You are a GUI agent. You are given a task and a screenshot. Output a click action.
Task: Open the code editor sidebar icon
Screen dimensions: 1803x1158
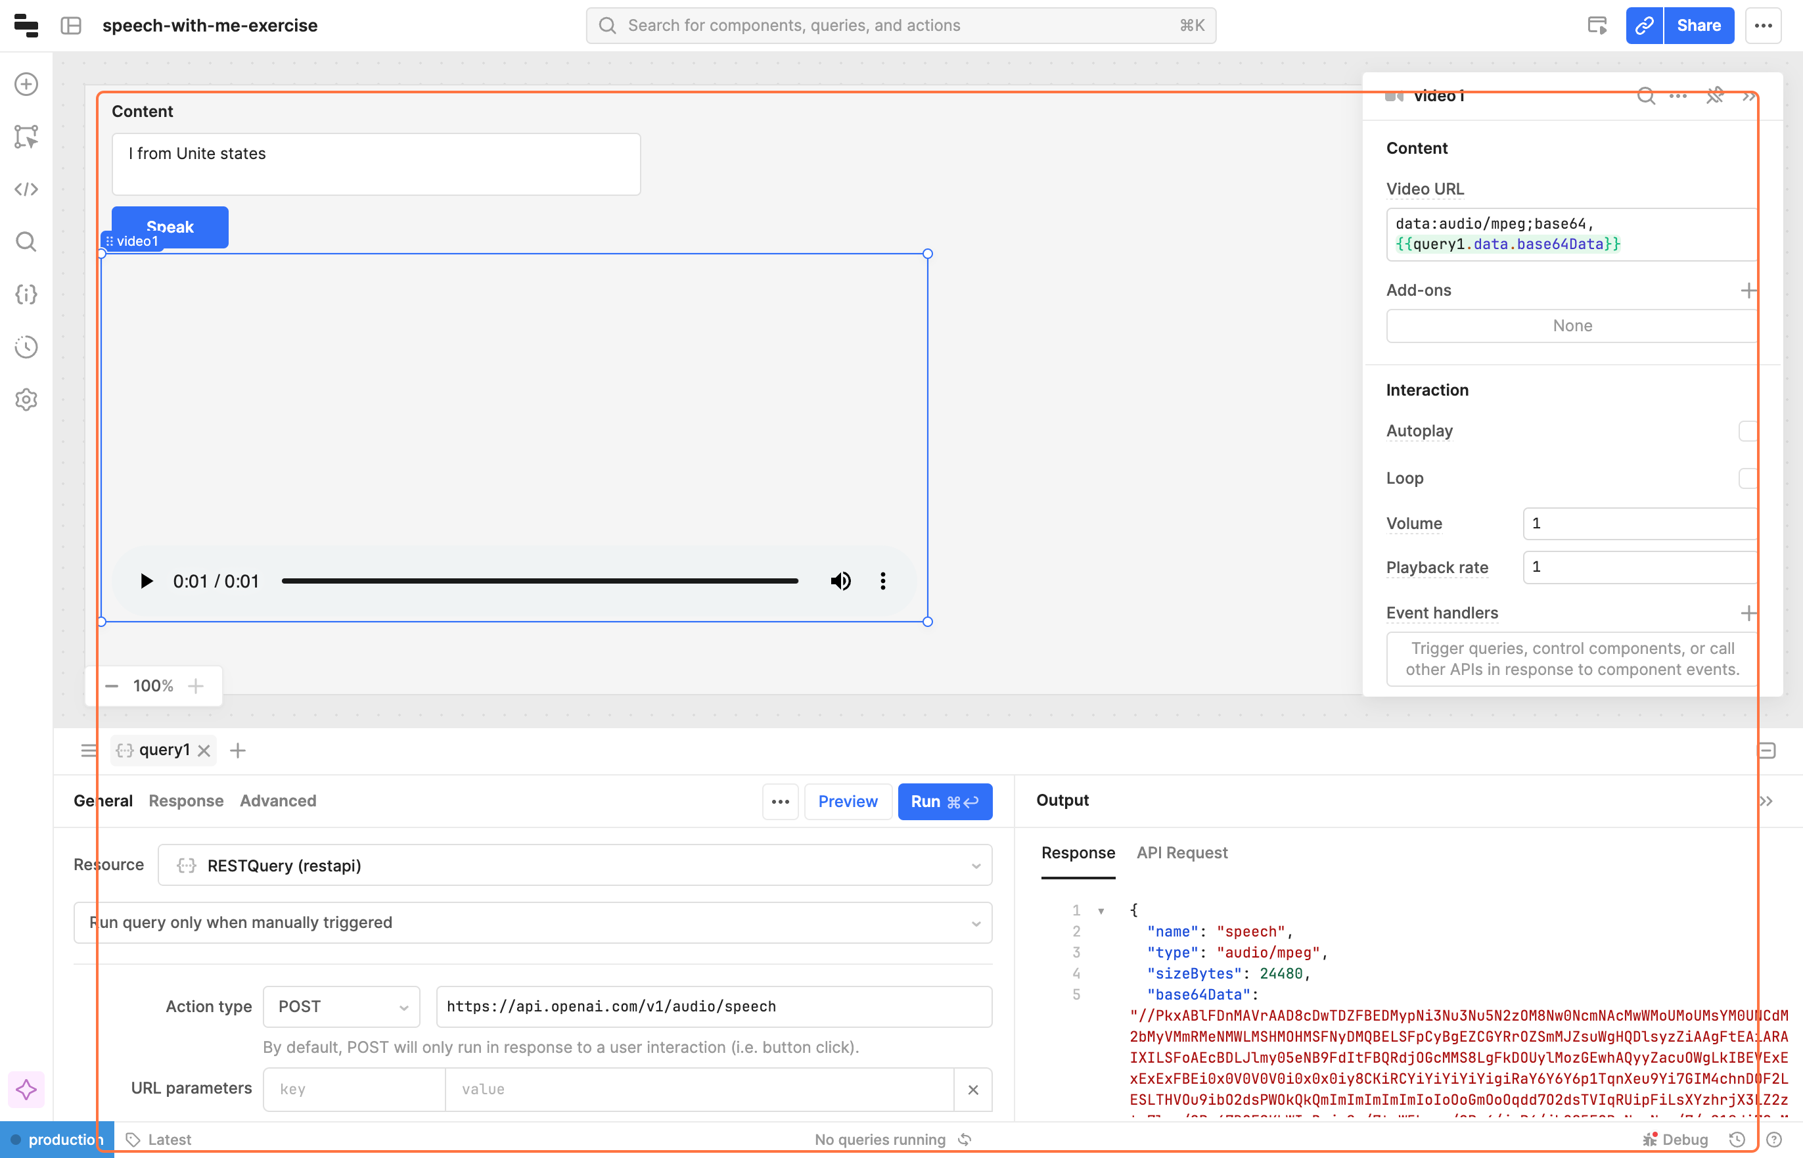(x=26, y=189)
